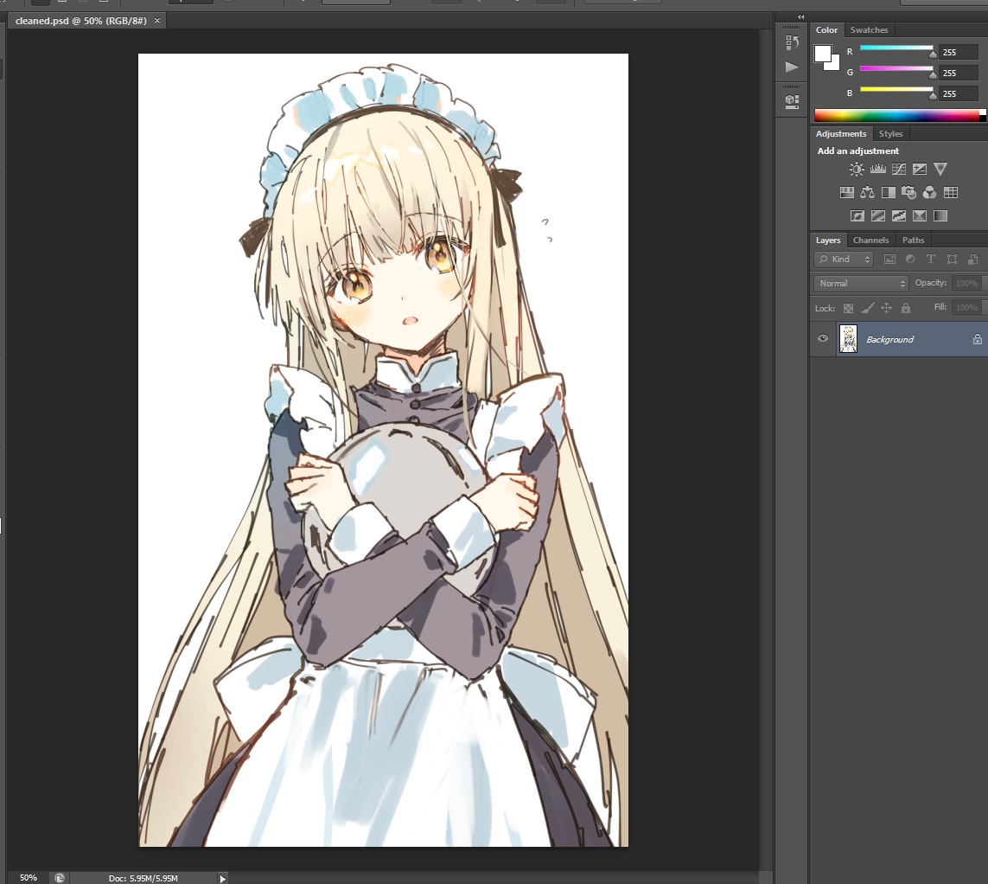Add a Photo Filter adjustment
Image resolution: width=988 pixels, height=884 pixels.
point(908,192)
